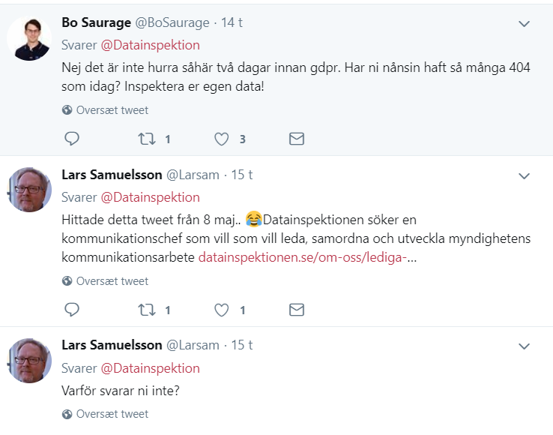Retweet Bo Saurage's tweet

(146, 139)
